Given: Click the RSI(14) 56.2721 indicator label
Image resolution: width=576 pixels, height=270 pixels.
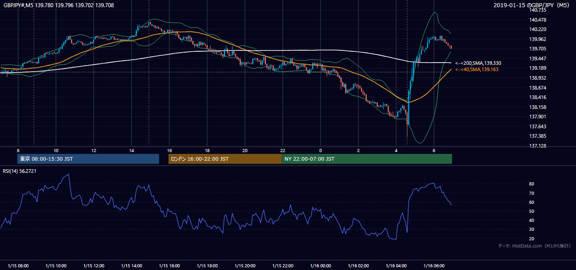Looking at the screenshot, I should pos(19,171).
